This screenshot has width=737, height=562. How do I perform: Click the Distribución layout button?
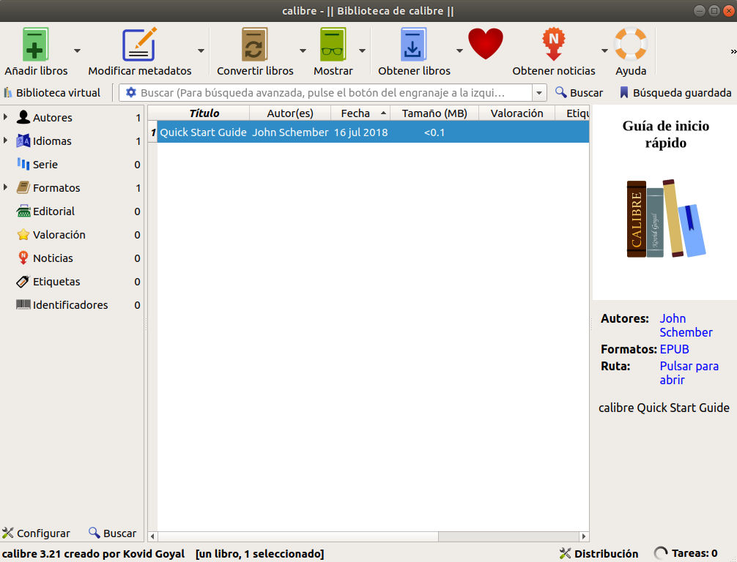[x=599, y=553]
